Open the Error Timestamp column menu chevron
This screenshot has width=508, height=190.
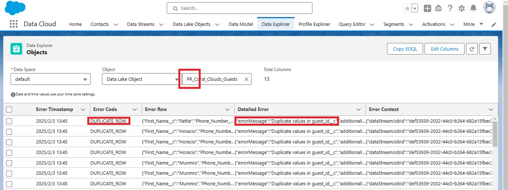pos(83,110)
